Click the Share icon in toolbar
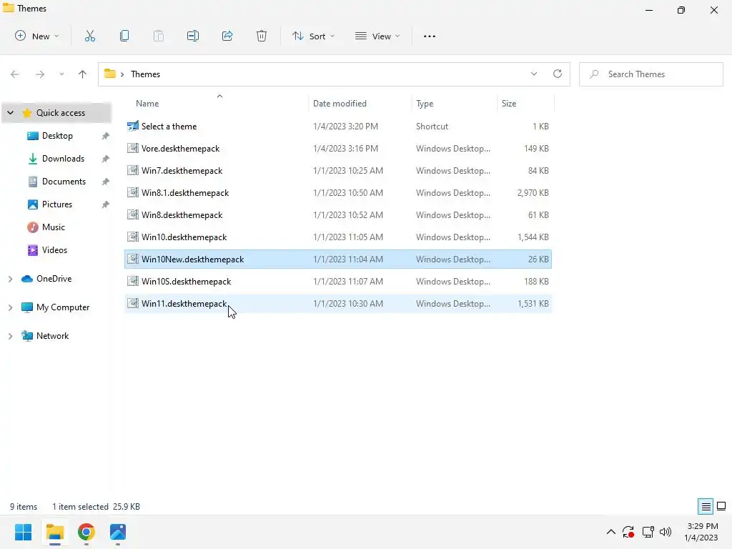Image resolution: width=732 pixels, height=549 pixels. point(227,36)
